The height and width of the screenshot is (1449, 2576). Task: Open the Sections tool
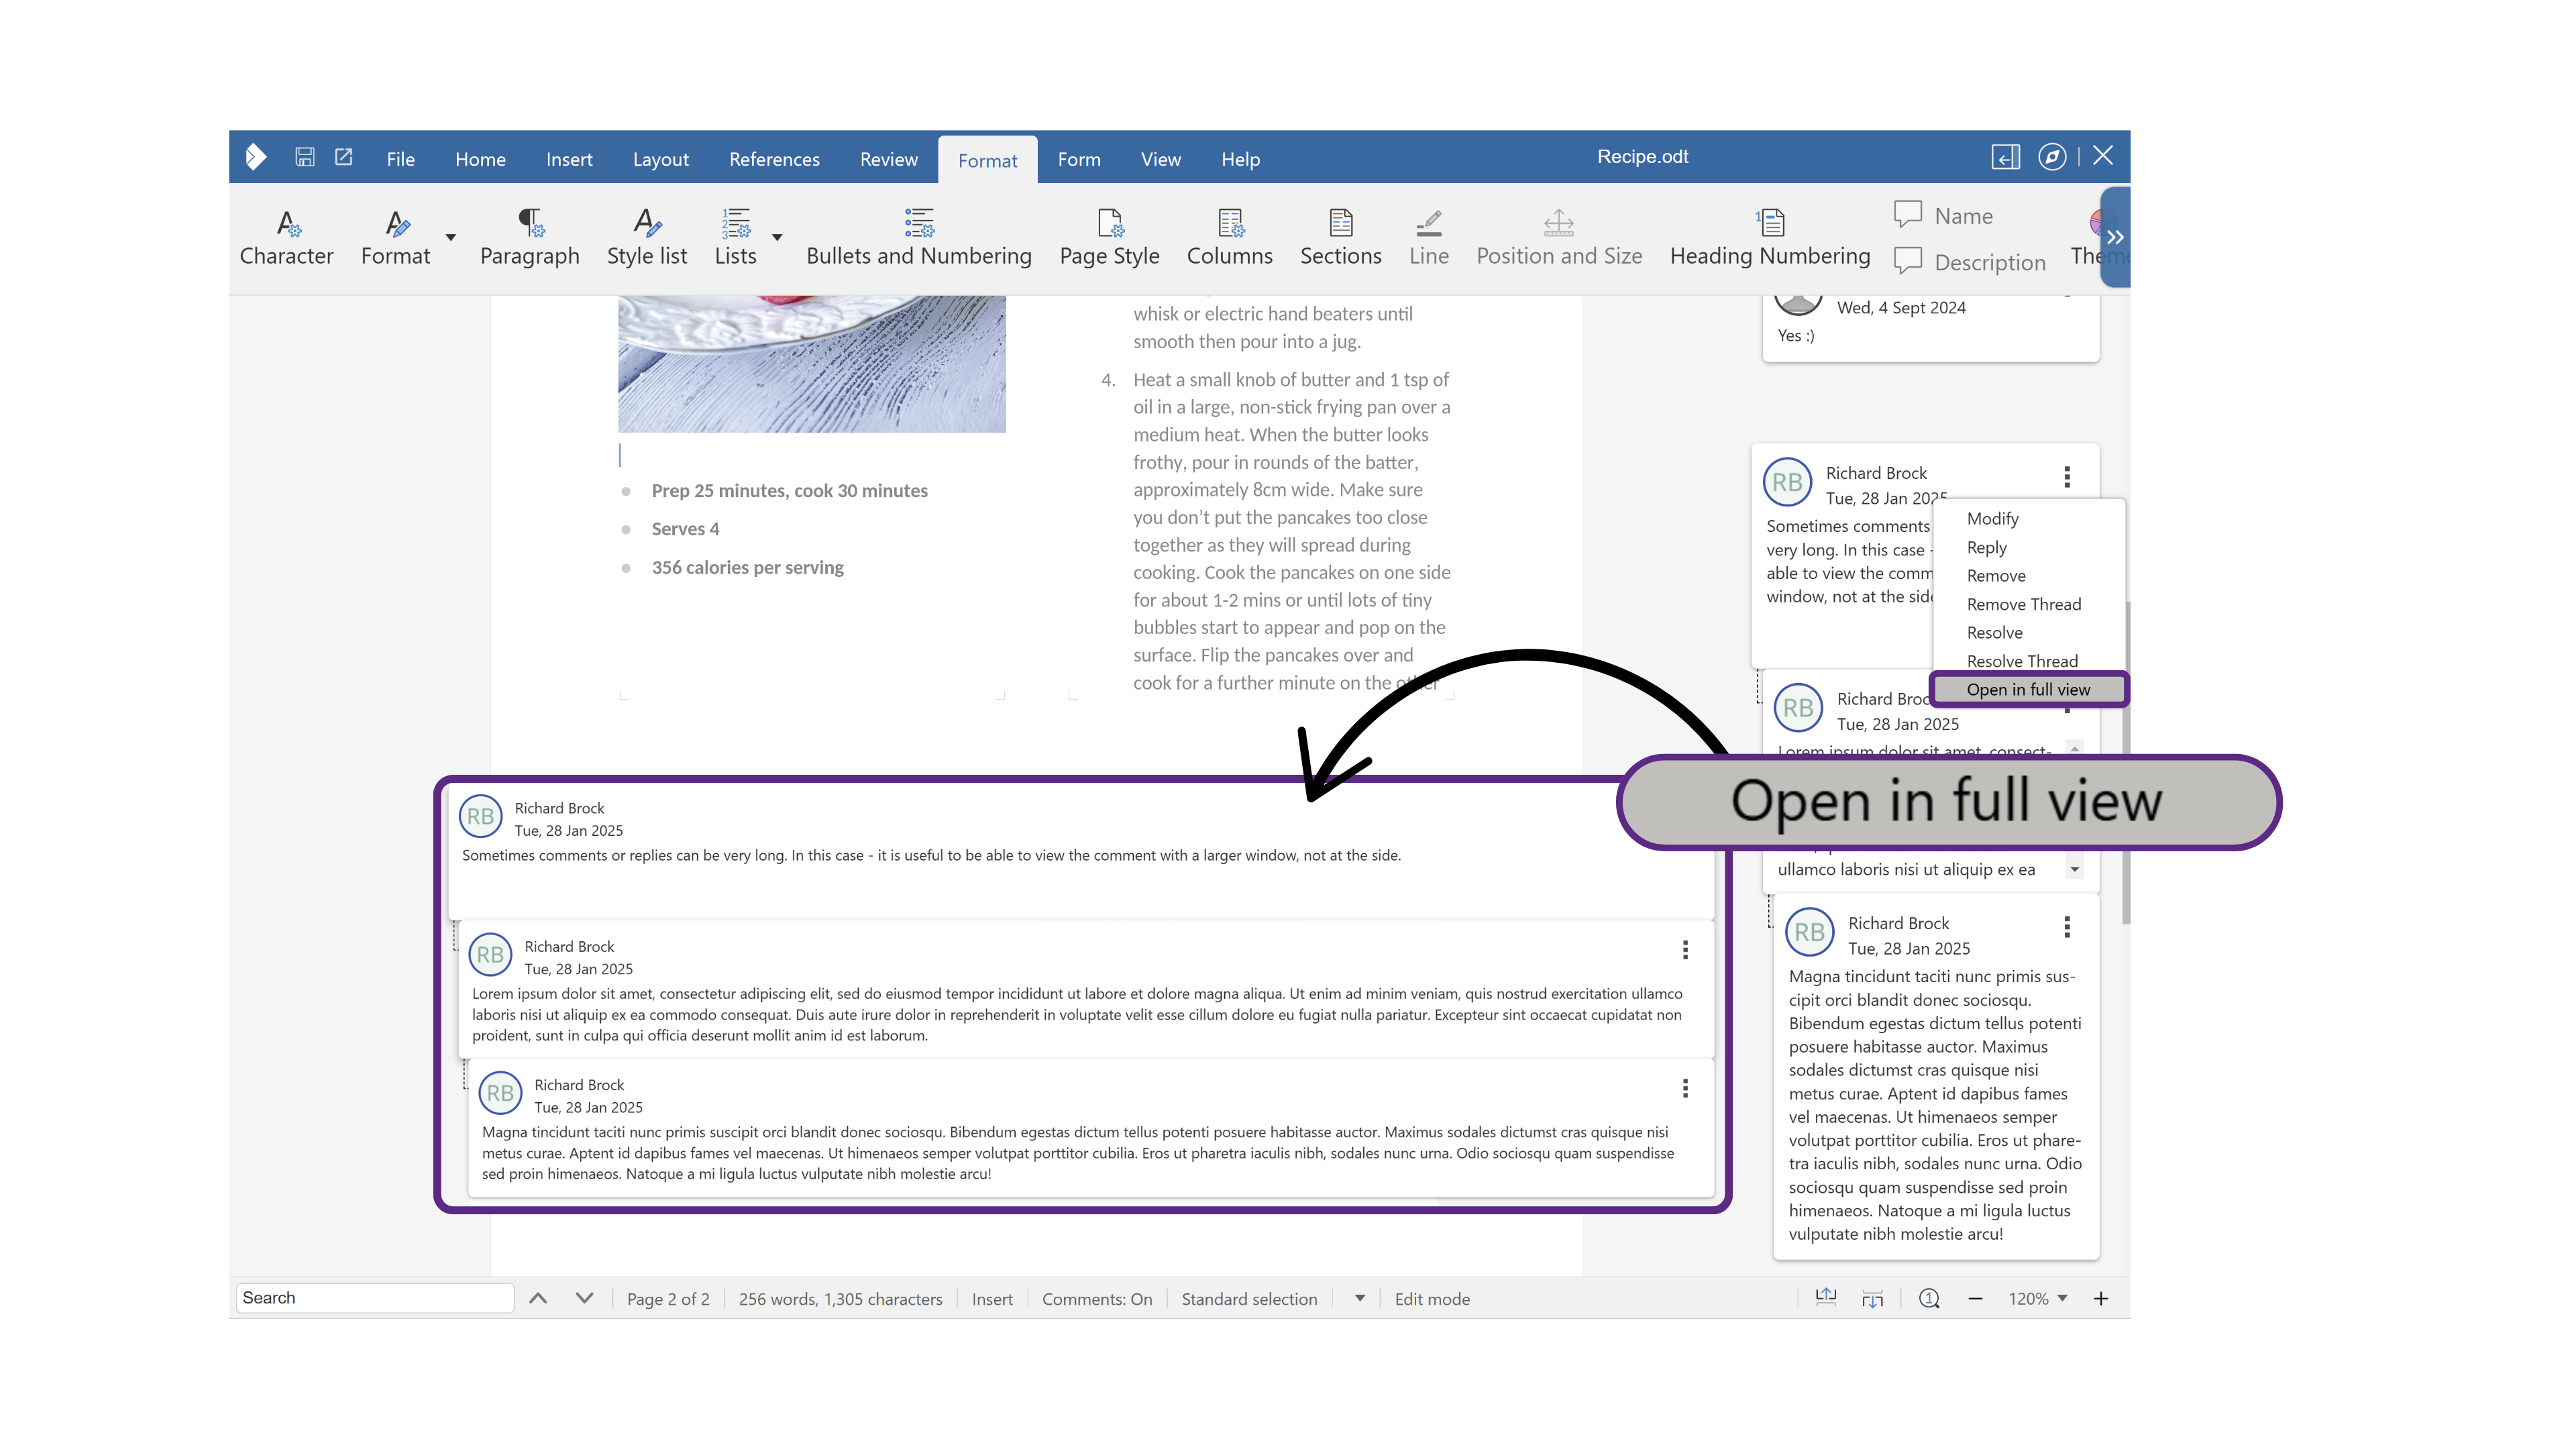(1341, 238)
